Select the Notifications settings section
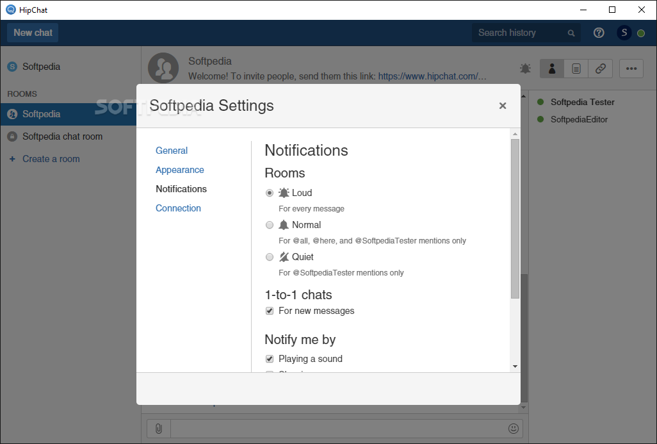The width and height of the screenshot is (657, 444). pyautogui.click(x=181, y=189)
